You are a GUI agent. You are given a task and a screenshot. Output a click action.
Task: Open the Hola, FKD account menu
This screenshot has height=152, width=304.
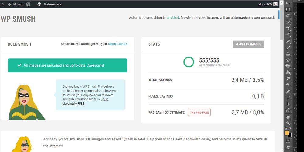(268, 4)
